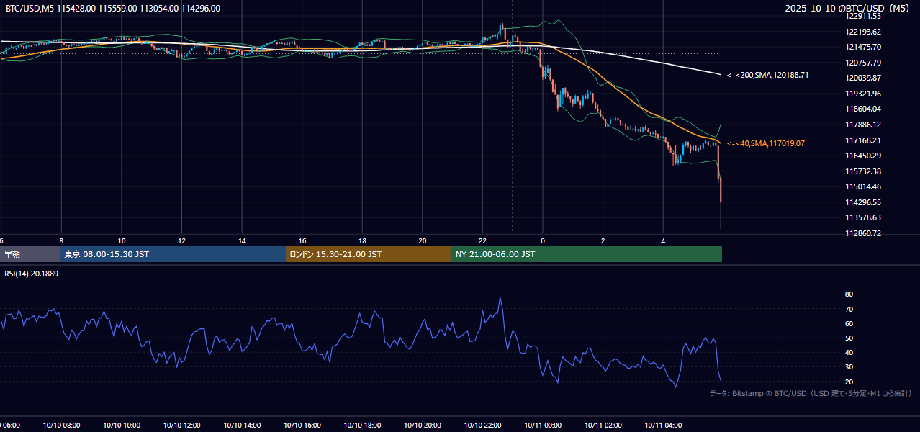Click price axis label 122193.62
920x432 pixels.
coord(863,32)
